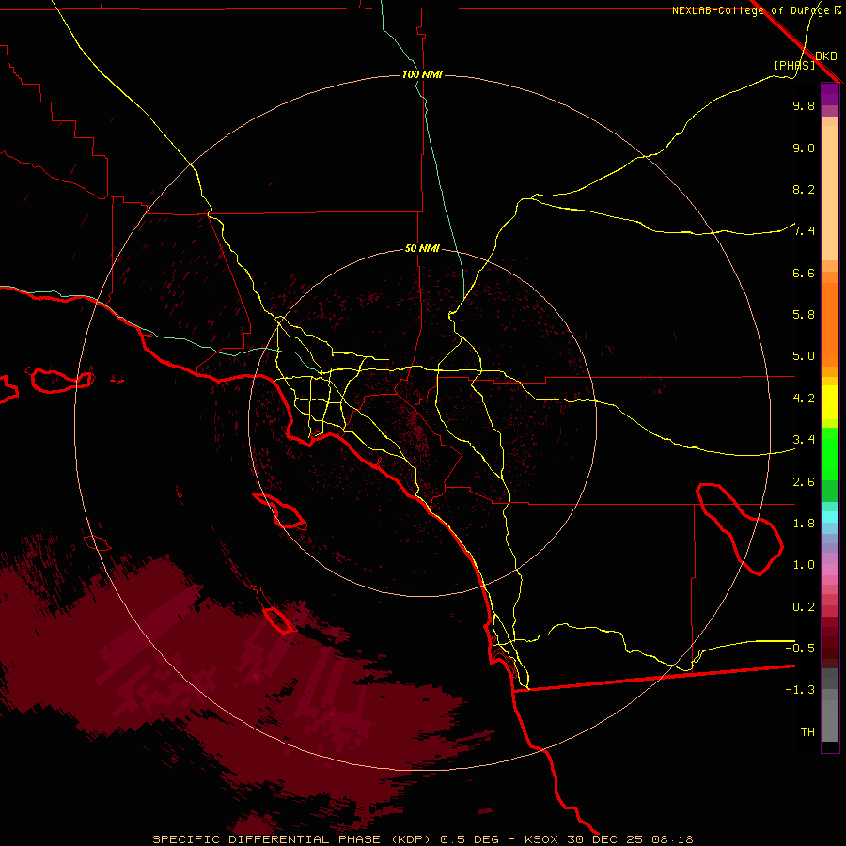The image size is (846, 846).
Task: Click the Salton Sea outline inside the 100 NMI ring
Action: [739, 528]
